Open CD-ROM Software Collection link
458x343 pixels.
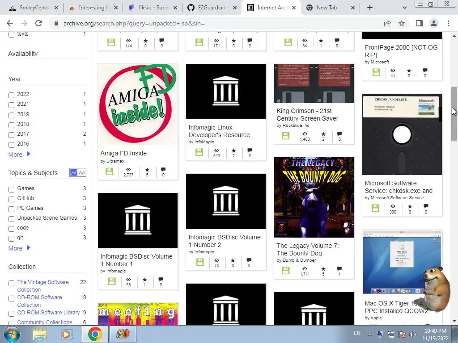(x=39, y=301)
